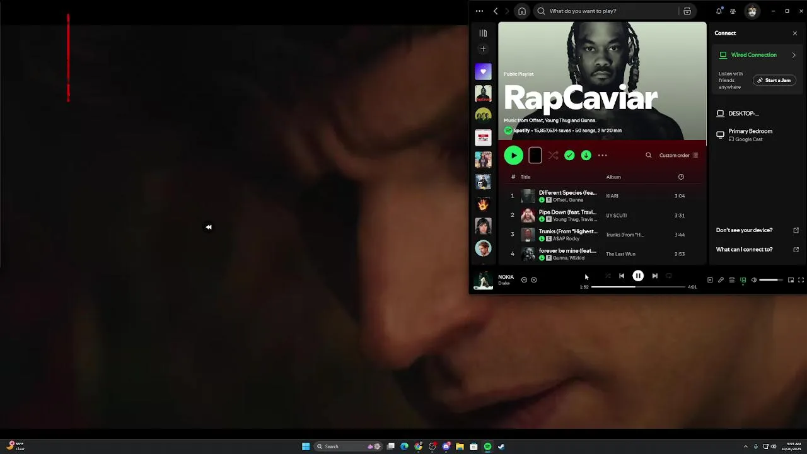807x454 pixels.
Task: Open the Spotify three-dot main menu
Action: [x=479, y=11]
